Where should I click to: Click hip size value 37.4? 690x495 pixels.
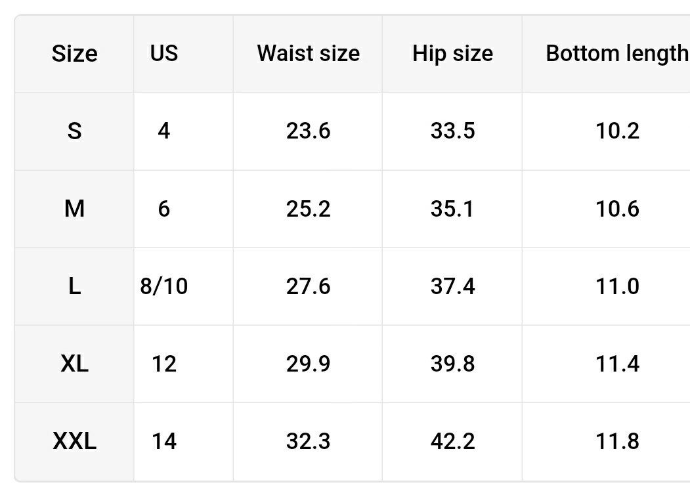[x=452, y=286]
